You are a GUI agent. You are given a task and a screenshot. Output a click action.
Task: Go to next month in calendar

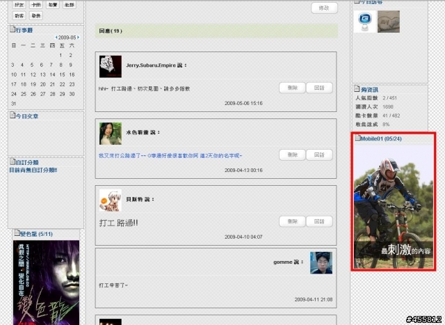point(78,37)
